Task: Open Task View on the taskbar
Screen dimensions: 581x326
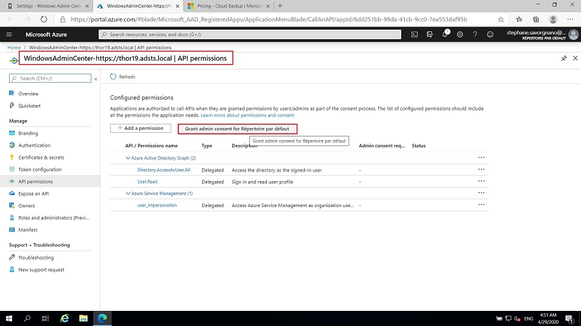Action: point(45,318)
